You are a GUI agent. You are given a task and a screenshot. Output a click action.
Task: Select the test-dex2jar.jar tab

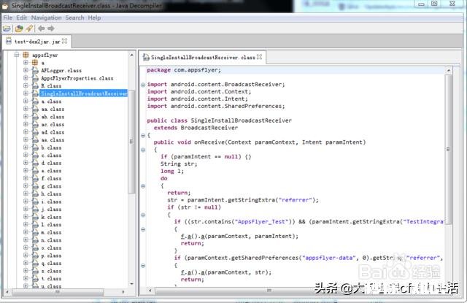pos(36,42)
